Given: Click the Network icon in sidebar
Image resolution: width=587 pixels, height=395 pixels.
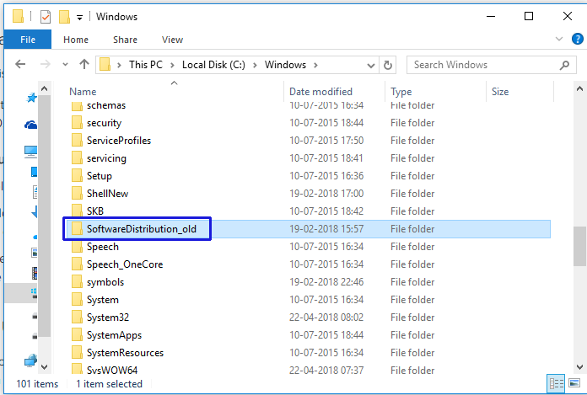Looking at the screenshot, I should click(30, 360).
